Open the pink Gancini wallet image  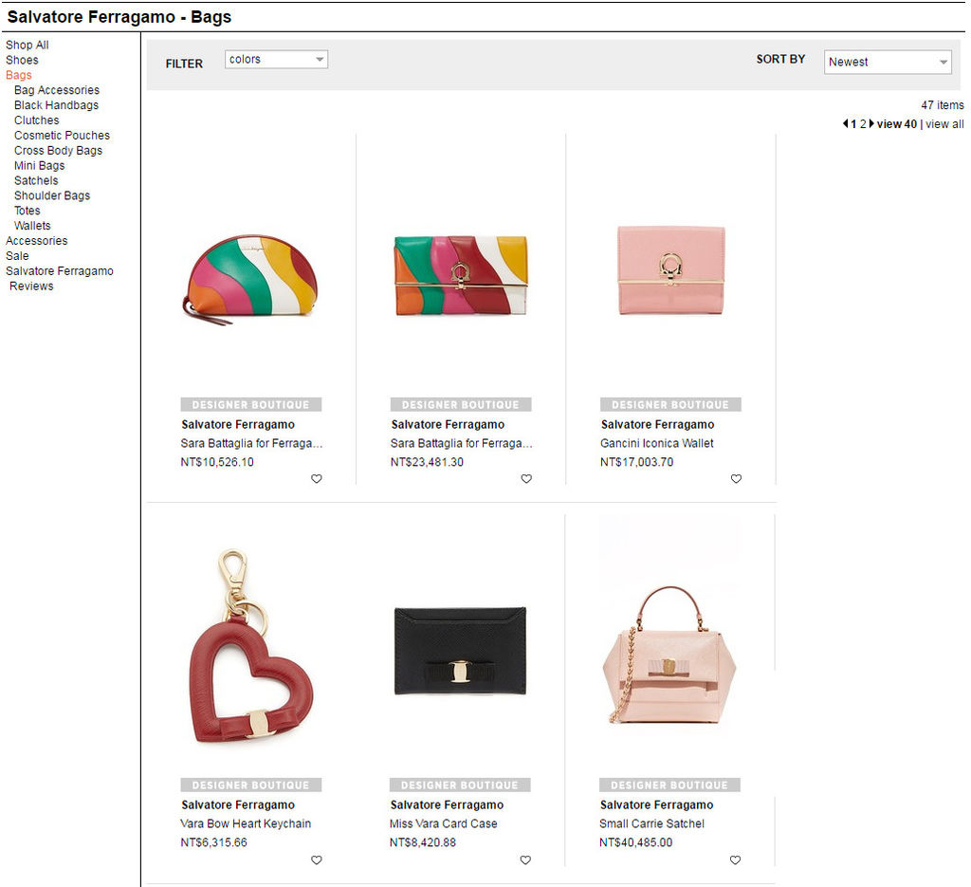(670, 270)
